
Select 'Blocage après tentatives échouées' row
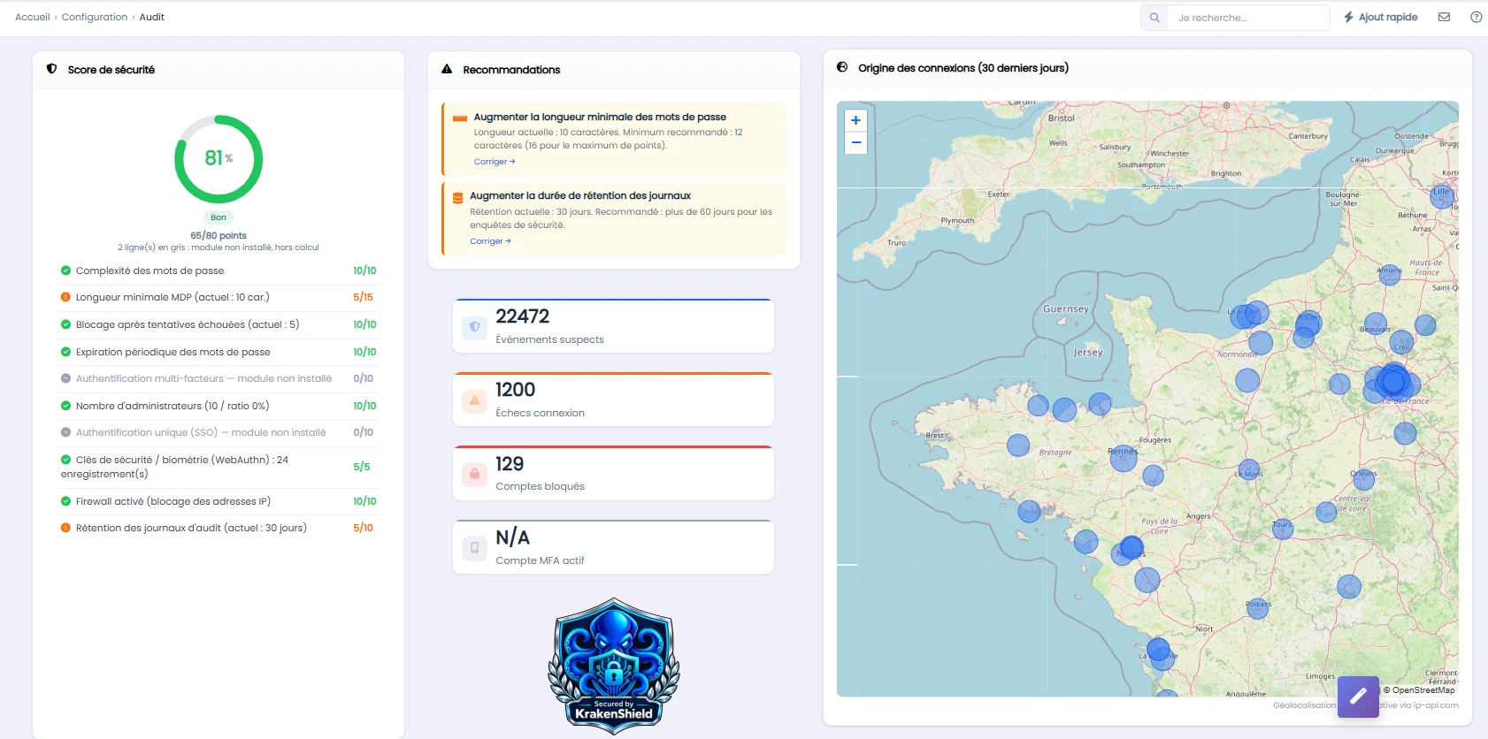[x=219, y=324]
